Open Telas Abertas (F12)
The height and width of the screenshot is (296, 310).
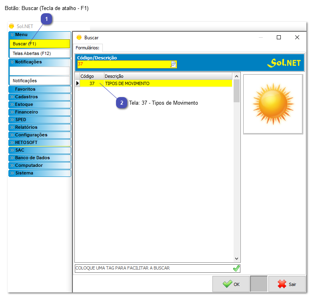coord(40,53)
